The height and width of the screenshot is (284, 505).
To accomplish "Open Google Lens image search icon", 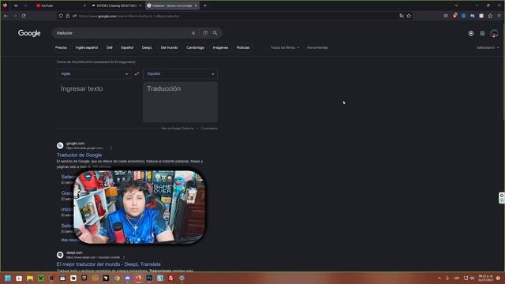I will pyautogui.click(x=205, y=33).
